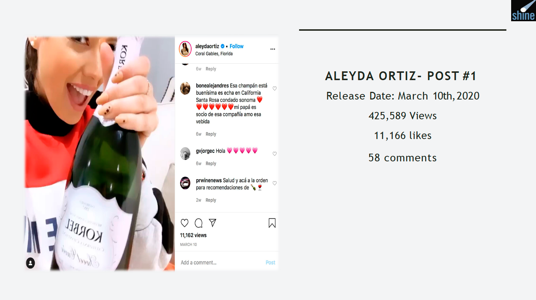Open prwinenews' profile from username
The width and height of the screenshot is (536, 300).
pos(209,180)
